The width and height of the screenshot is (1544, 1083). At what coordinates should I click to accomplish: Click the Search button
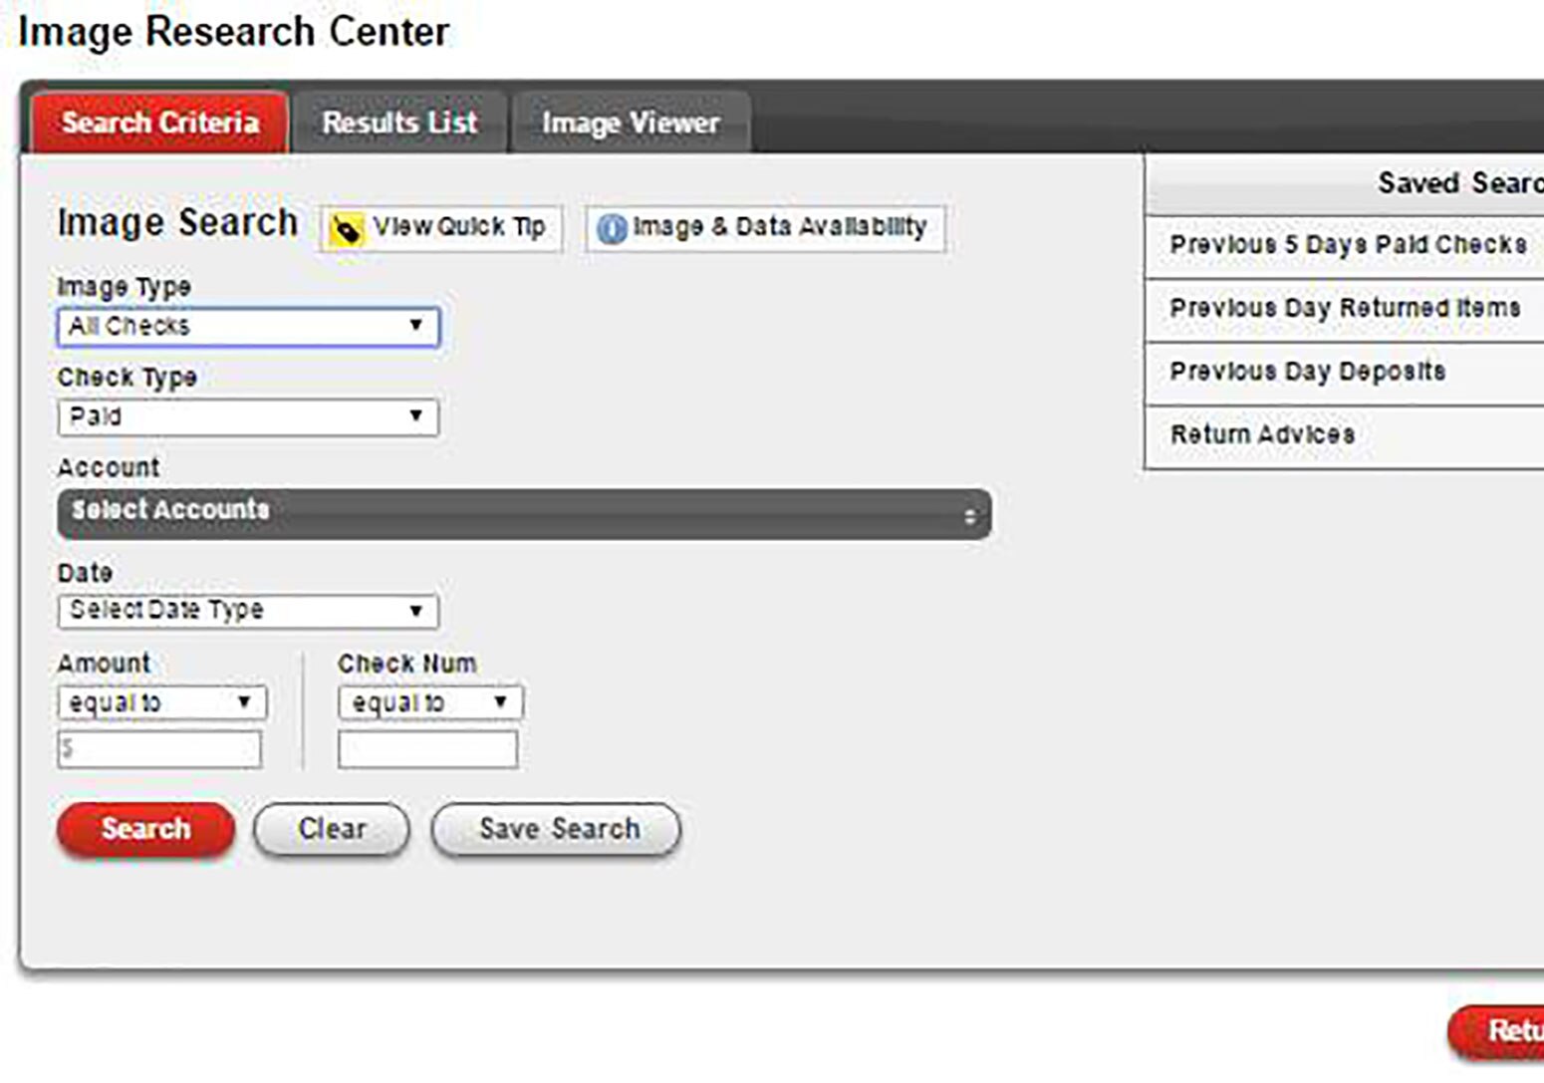click(145, 828)
